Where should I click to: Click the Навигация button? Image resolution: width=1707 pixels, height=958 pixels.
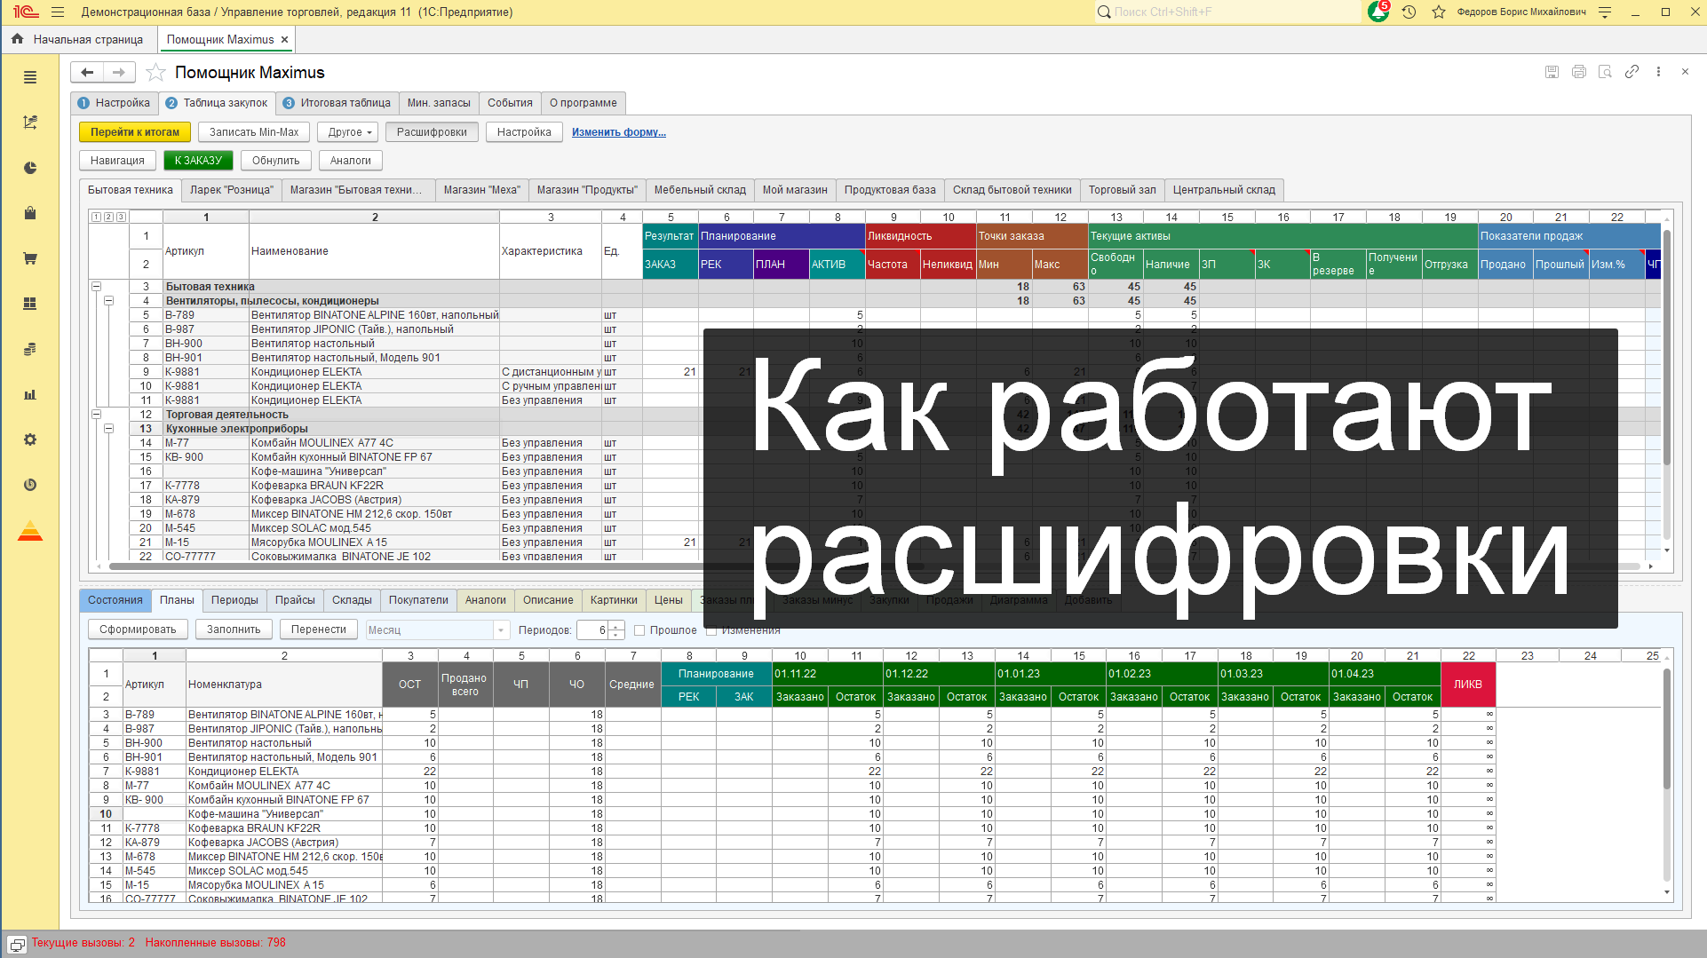click(117, 161)
